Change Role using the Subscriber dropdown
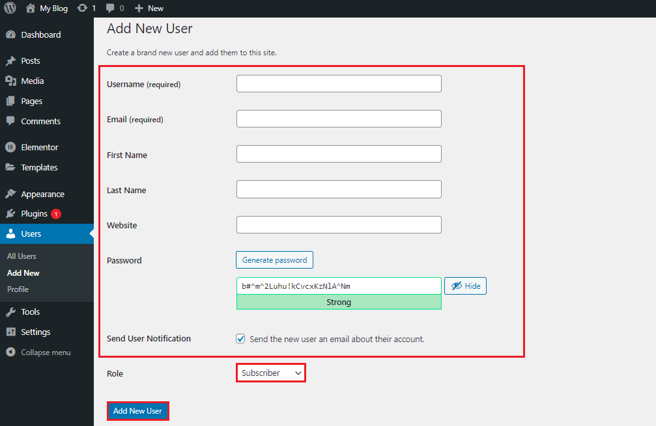 pyautogui.click(x=270, y=373)
